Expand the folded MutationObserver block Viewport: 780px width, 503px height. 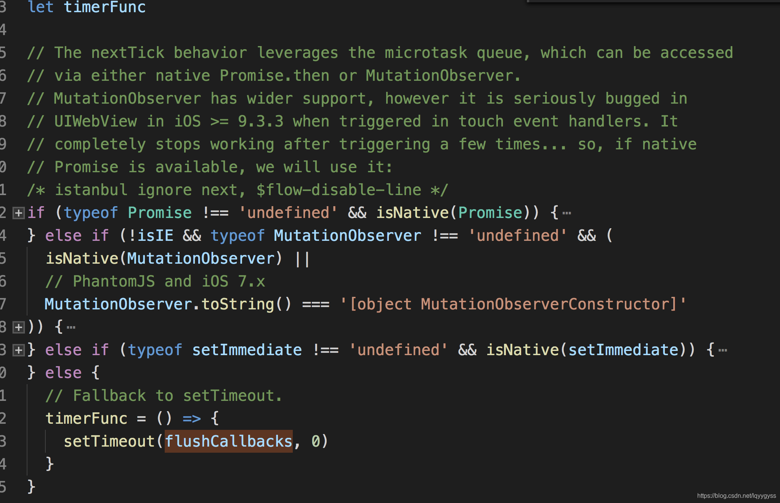point(18,327)
